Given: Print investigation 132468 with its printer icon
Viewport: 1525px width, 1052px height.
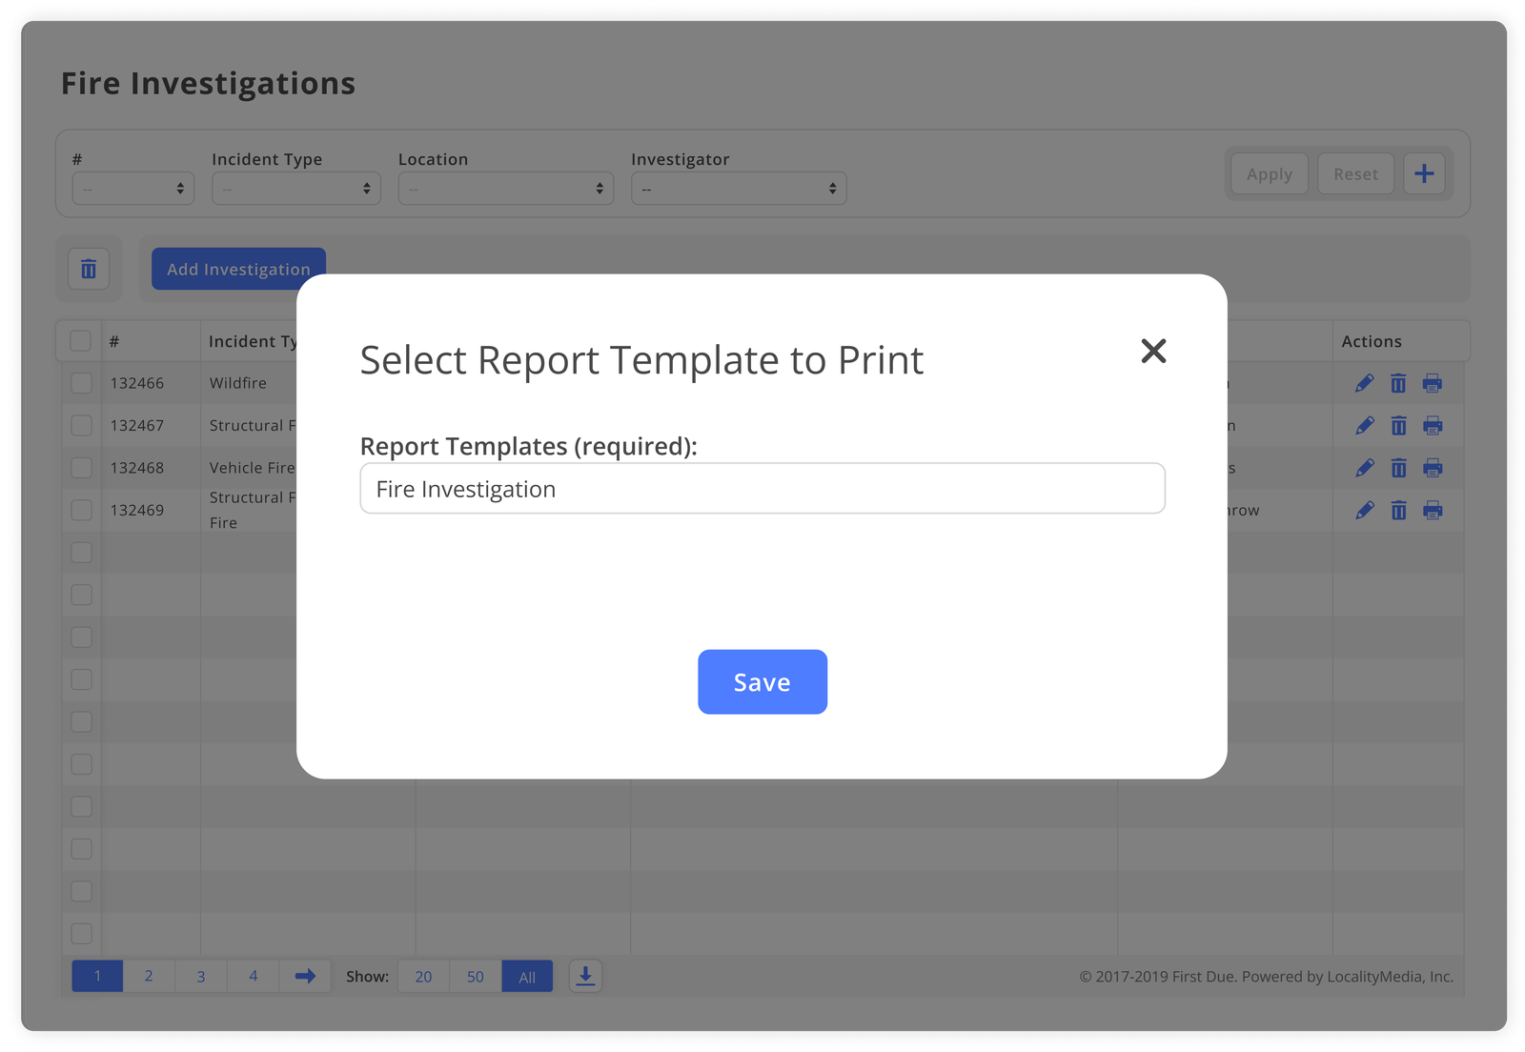Looking at the screenshot, I should (1432, 468).
